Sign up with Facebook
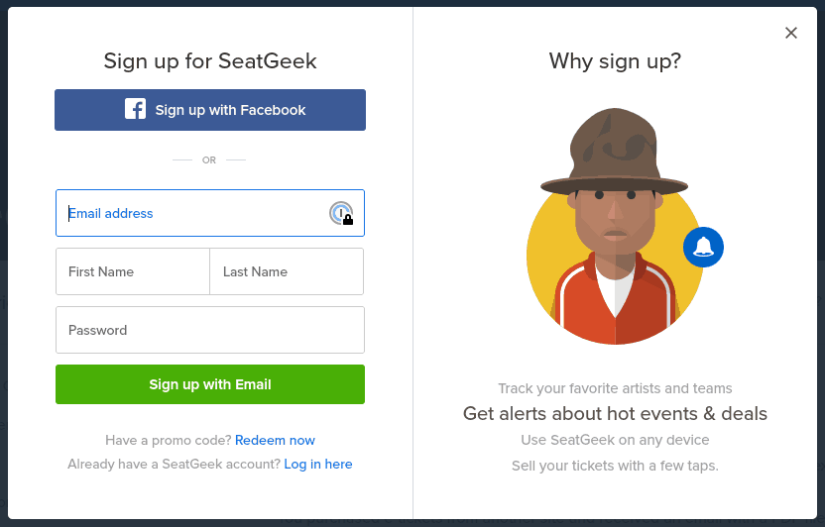Viewport: 825px width, 527px height. tap(210, 110)
